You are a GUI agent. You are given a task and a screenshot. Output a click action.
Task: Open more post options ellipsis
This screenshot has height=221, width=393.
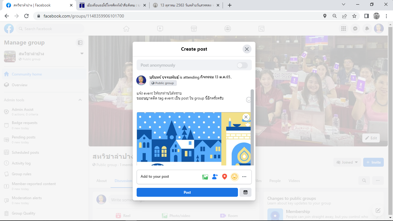click(x=244, y=177)
